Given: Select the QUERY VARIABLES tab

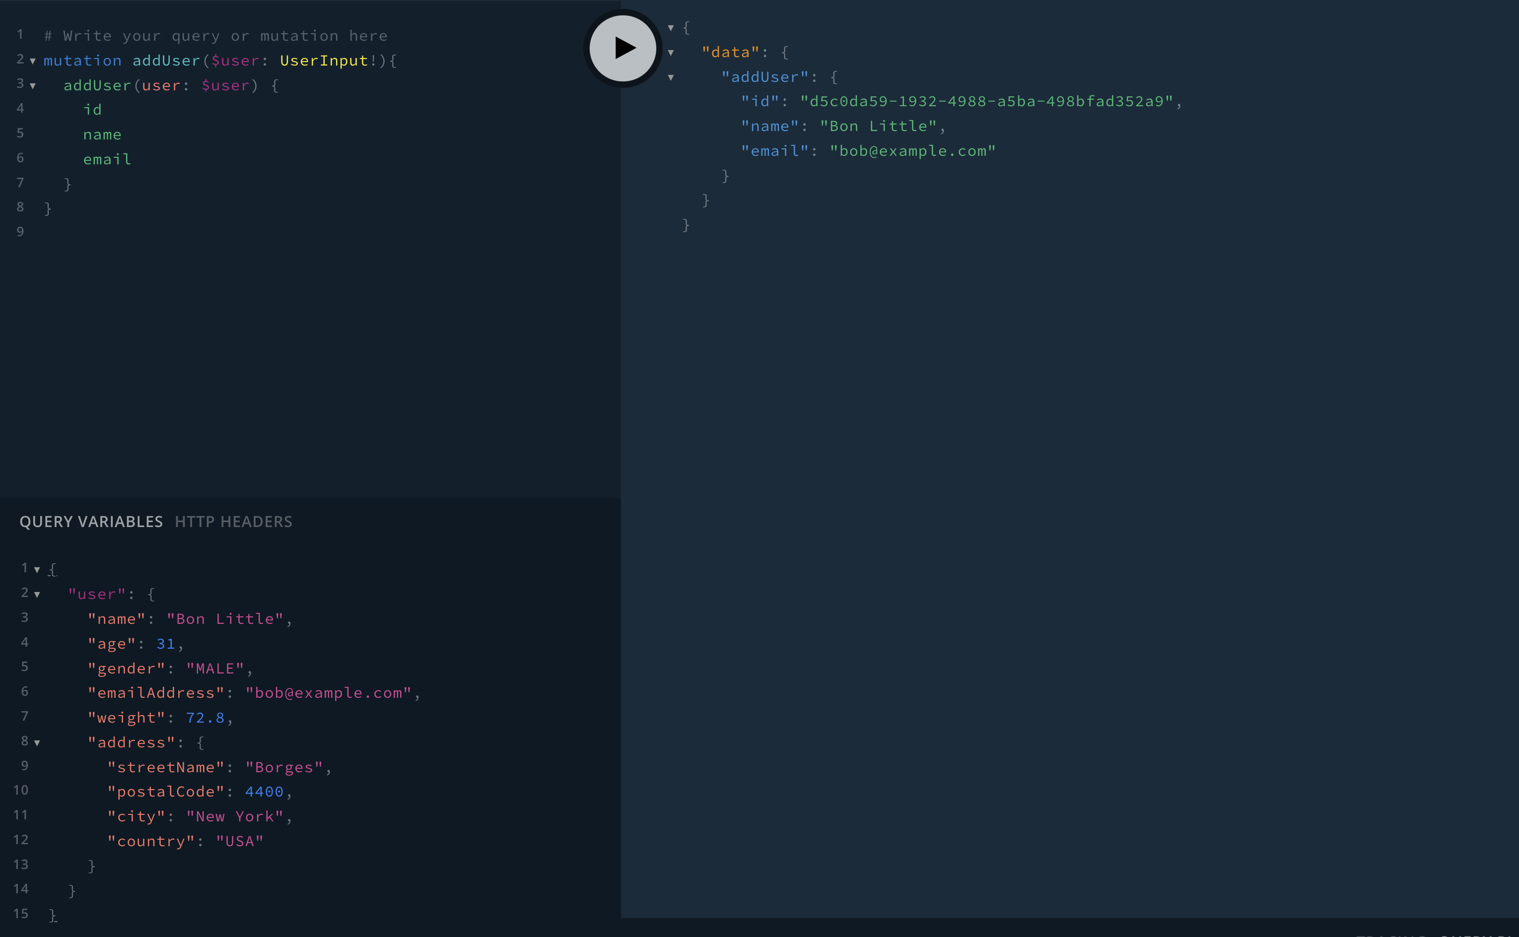Looking at the screenshot, I should (91, 522).
